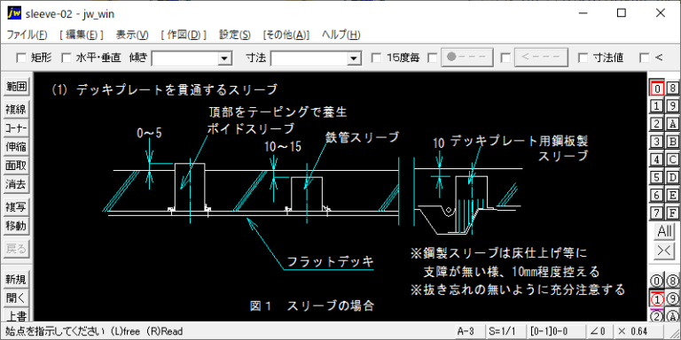The height and width of the screenshot is (340, 681).
Task: Enable the 寸法値 checkbox
Action: pos(583,58)
